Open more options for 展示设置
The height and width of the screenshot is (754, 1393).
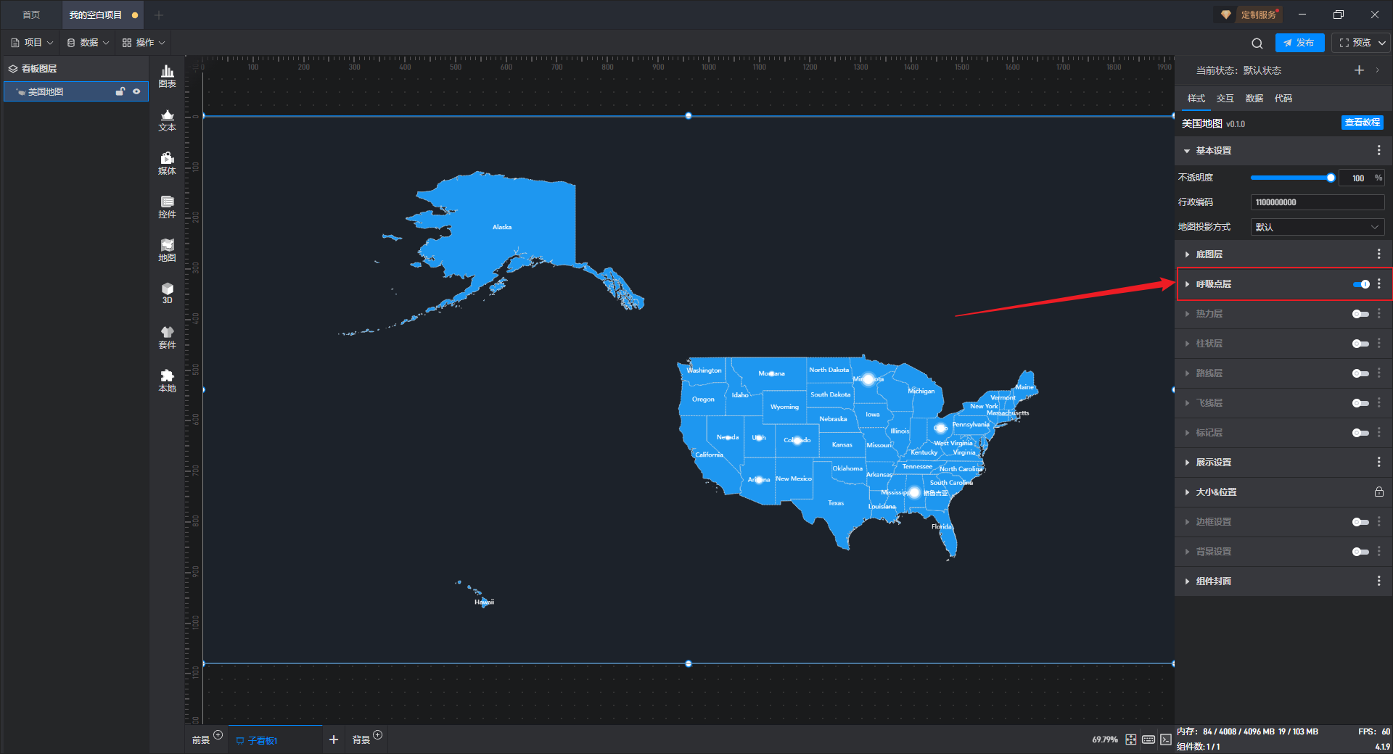[1378, 462]
